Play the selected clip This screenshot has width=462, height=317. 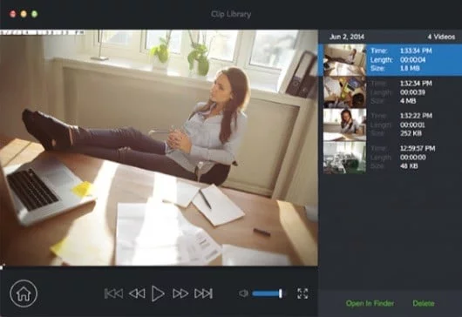pyautogui.click(x=158, y=293)
